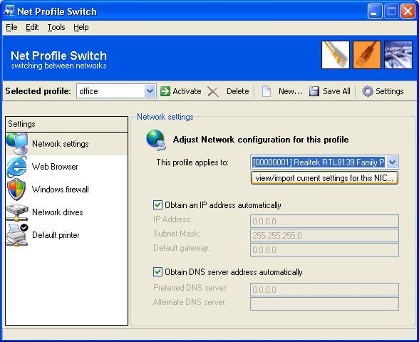This screenshot has width=419, height=342.
Task: Select the Network drives disk icon
Action: (17, 212)
